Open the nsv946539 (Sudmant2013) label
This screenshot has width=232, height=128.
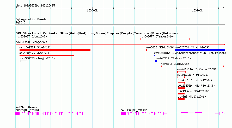pyautogui.click(x=173, y=58)
